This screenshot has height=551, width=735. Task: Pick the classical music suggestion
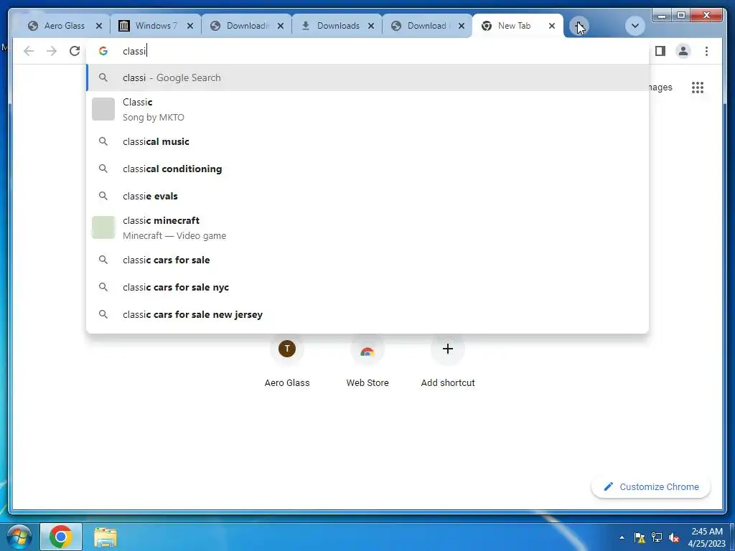click(367, 141)
